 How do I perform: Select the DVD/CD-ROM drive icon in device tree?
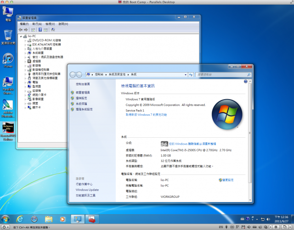coord(29,40)
